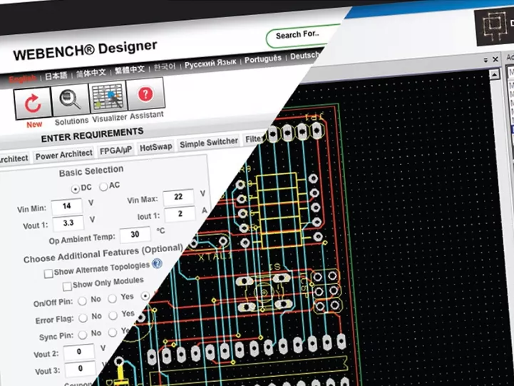Select the AC radio button
Viewport: 514px width, 386px height.
[x=103, y=187]
